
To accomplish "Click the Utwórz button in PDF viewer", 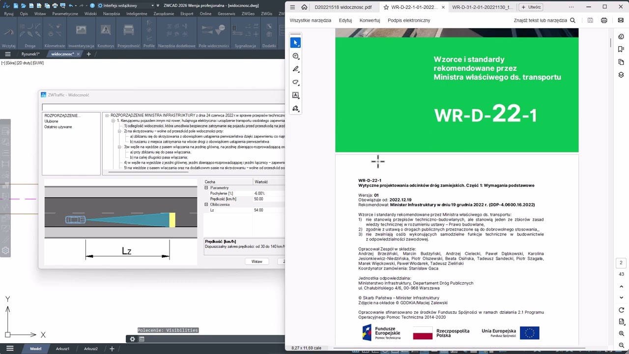I will tap(531, 7).
